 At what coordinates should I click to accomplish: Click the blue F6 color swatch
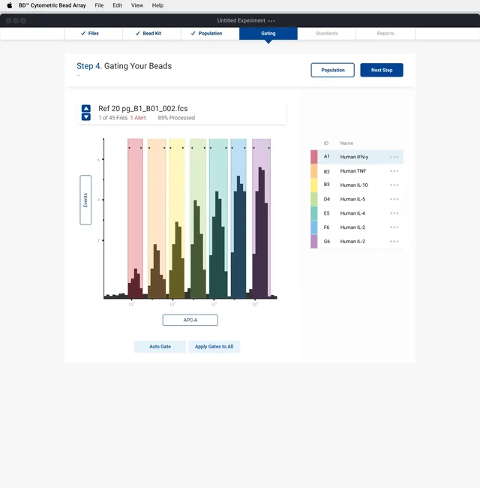coord(314,227)
